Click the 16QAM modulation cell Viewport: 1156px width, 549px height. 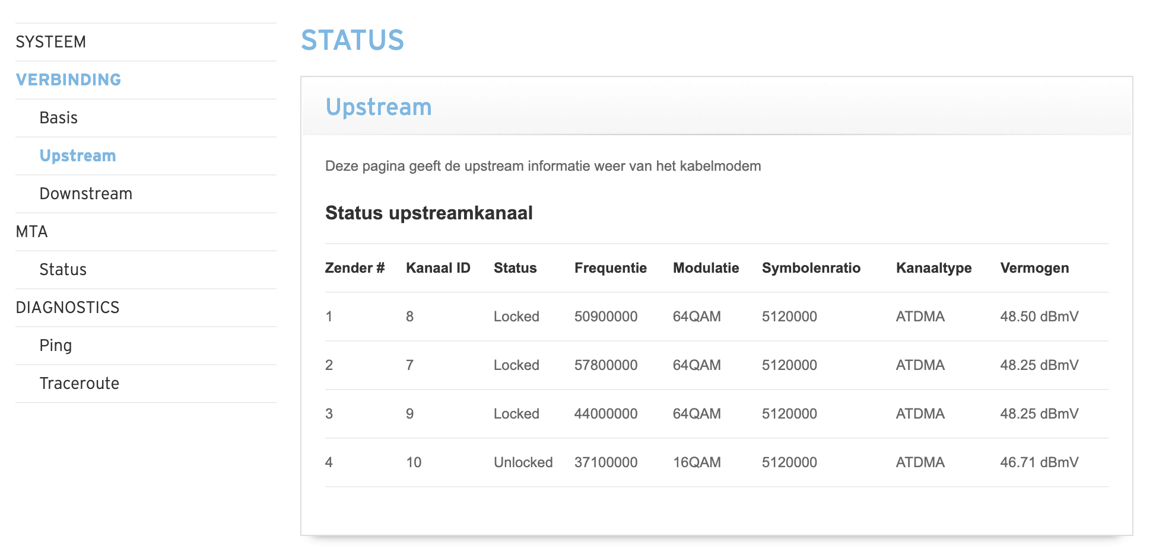[697, 462]
